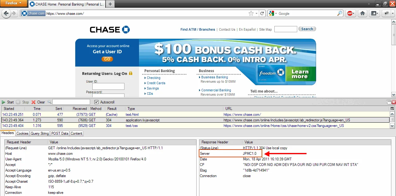Select the text/html request row
This screenshot has width=396, height=196.
pos(195,114)
